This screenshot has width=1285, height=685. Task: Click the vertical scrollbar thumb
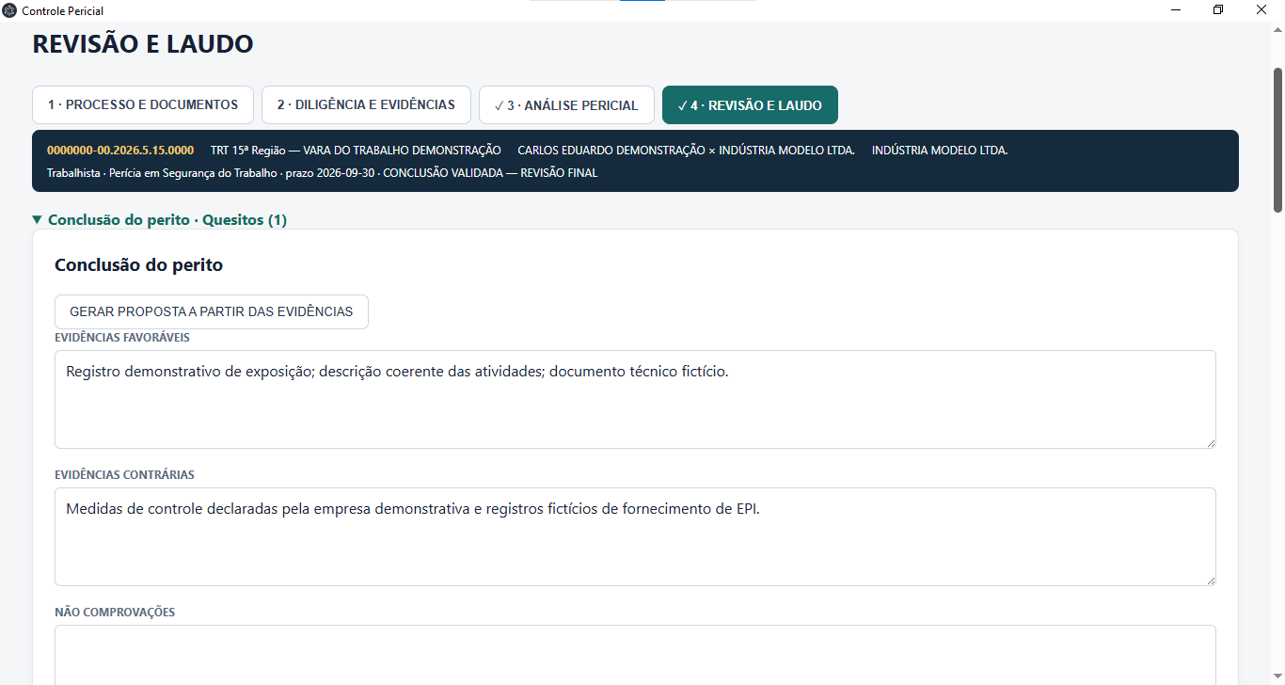coord(1277,139)
